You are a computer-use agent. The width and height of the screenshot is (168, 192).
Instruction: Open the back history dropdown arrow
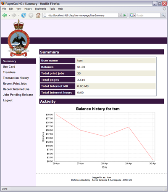click(x=9, y=15)
